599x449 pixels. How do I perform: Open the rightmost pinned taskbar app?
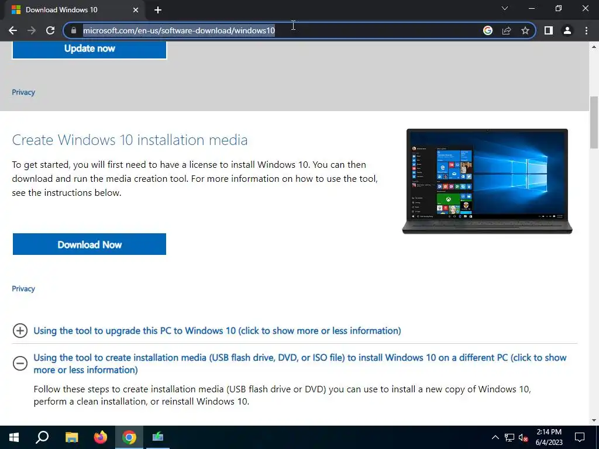(x=158, y=437)
